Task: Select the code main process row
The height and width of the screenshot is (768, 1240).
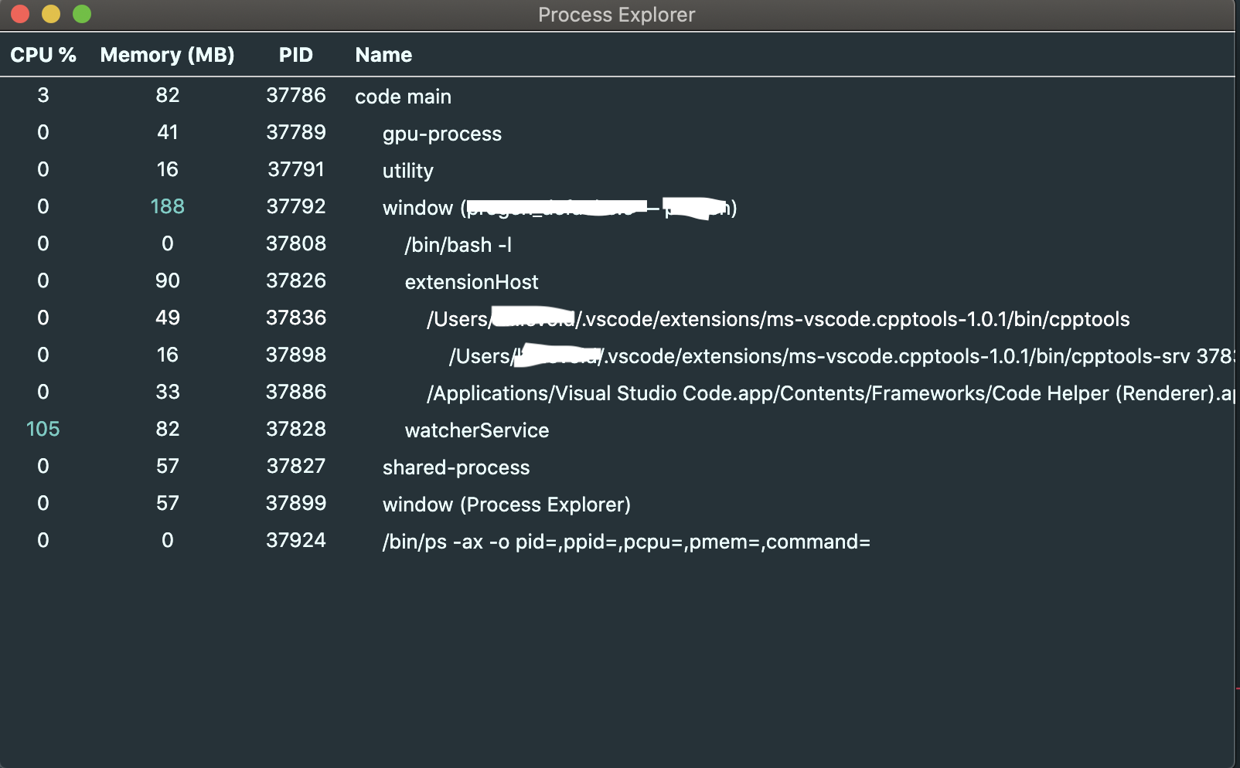Action: 402,97
